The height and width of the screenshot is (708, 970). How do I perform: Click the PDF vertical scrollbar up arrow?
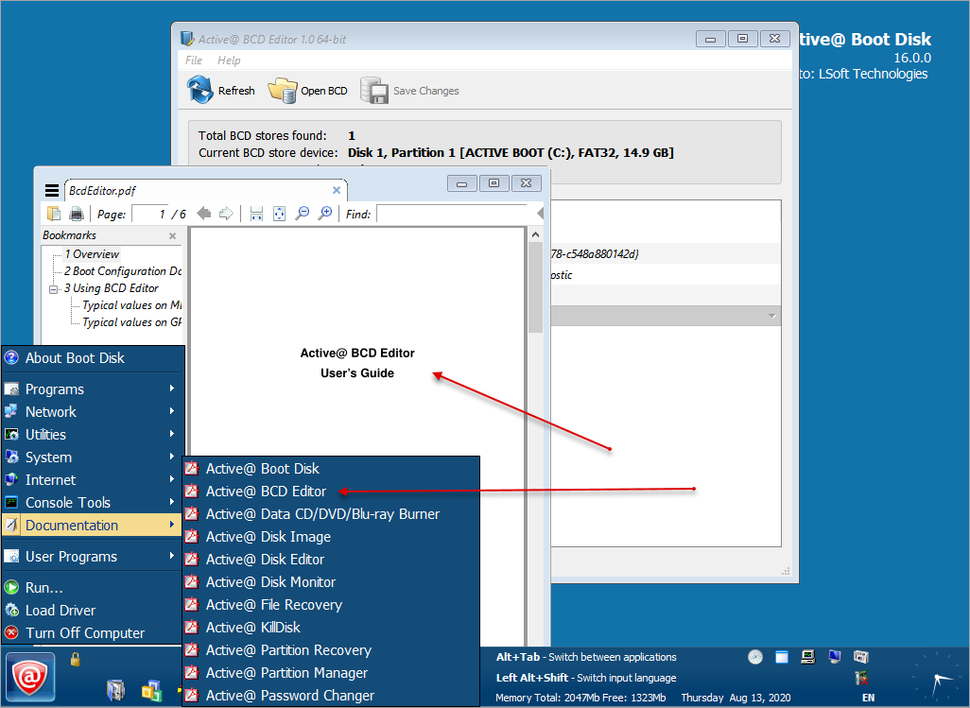536,235
